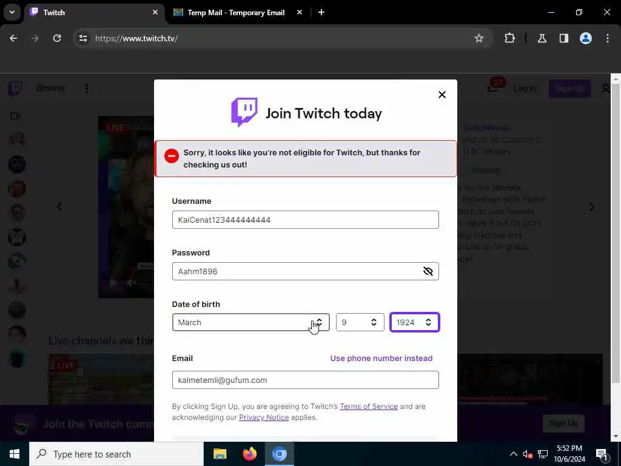This screenshot has height=466, width=621.
Task: Go back to previous page
Action: coord(13,38)
